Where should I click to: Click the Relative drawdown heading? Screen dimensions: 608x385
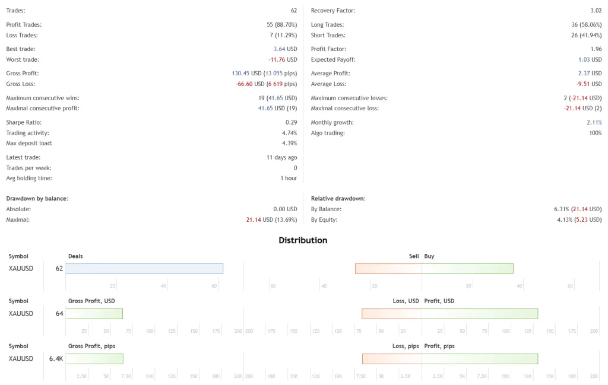338,199
